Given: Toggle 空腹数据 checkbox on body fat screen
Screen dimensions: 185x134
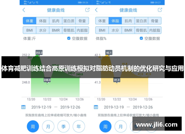Looking at the screenshot, I should tap(141, 38).
